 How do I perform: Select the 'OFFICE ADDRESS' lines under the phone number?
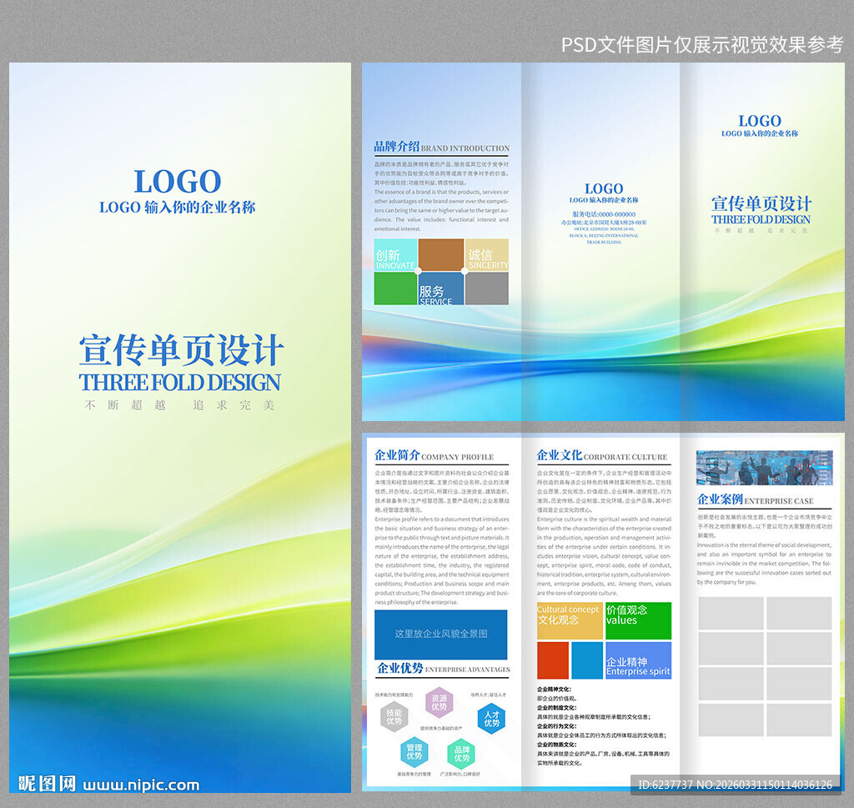pos(604,235)
